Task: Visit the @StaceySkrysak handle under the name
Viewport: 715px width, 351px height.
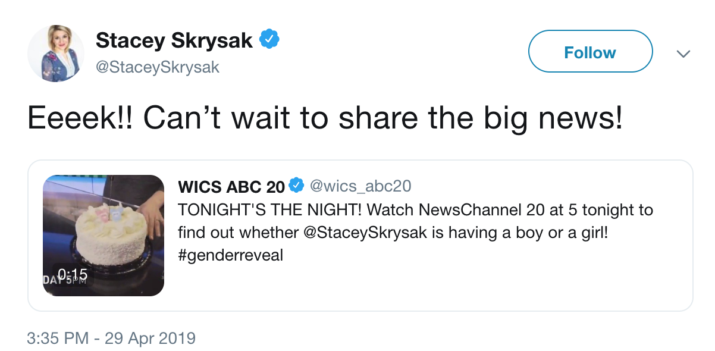Action: click(158, 67)
